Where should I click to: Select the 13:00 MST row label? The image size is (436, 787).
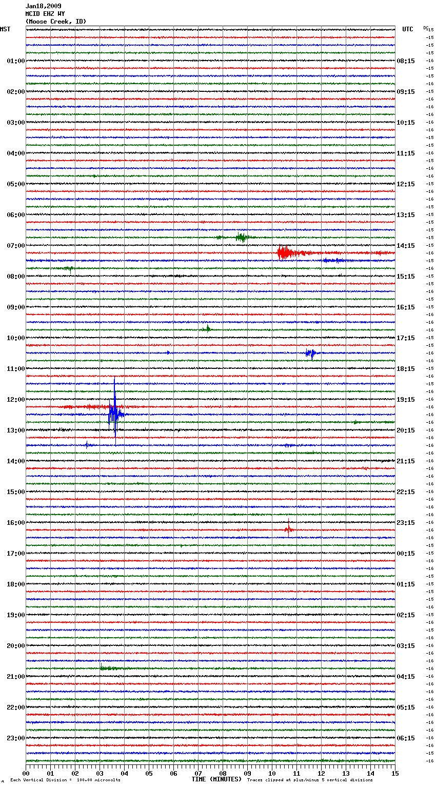tap(16, 430)
